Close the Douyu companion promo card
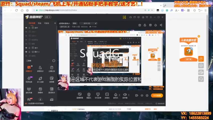The image size is (213, 120). coord(199,36)
